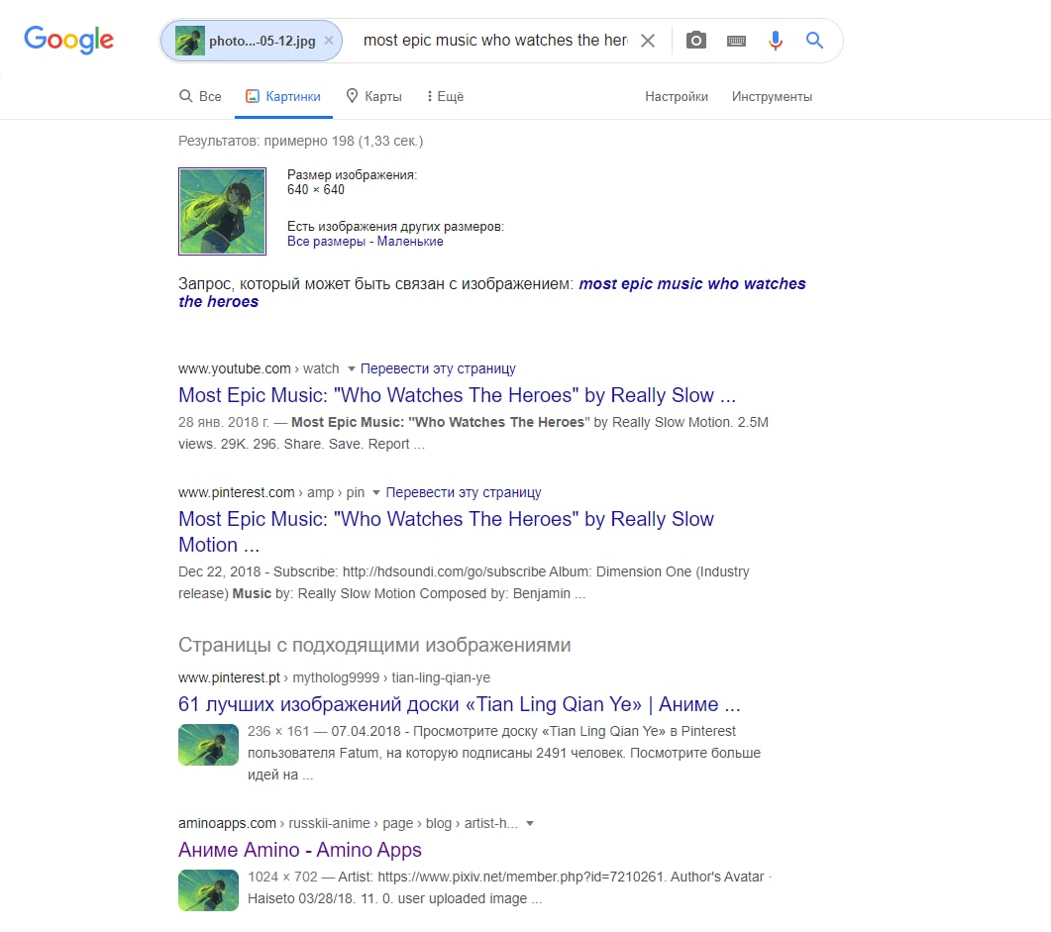Screen dimensions: 1051x932
Task: Open the large anime image thumbnail
Action: (223, 211)
